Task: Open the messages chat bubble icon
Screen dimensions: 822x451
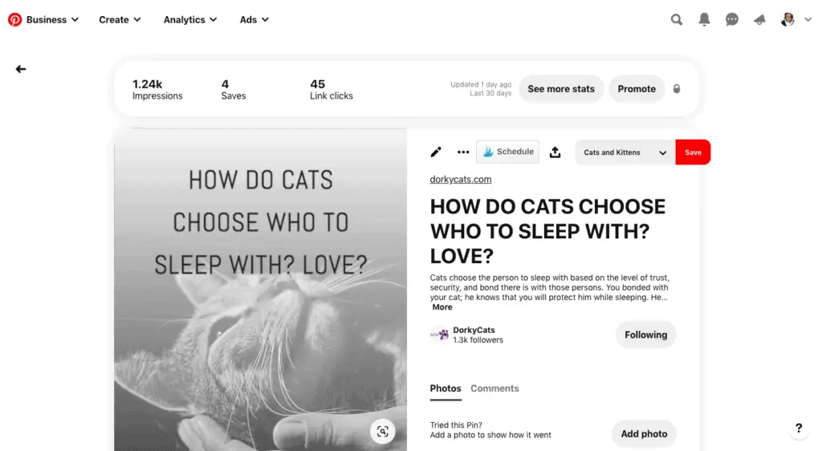Action: click(x=732, y=20)
